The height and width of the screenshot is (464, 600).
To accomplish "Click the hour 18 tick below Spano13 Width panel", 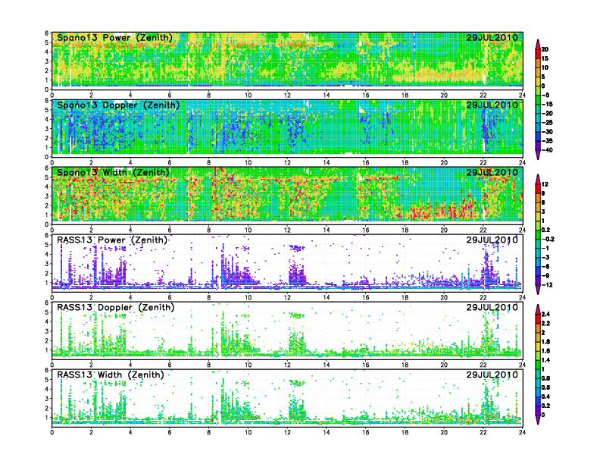I will (x=405, y=230).
